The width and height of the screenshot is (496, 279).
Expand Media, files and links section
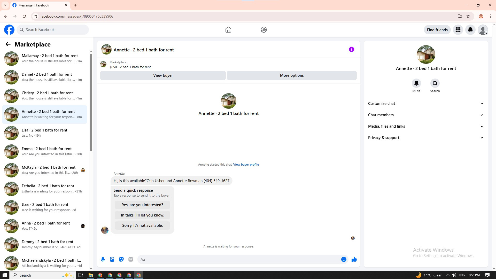(425, 126)
